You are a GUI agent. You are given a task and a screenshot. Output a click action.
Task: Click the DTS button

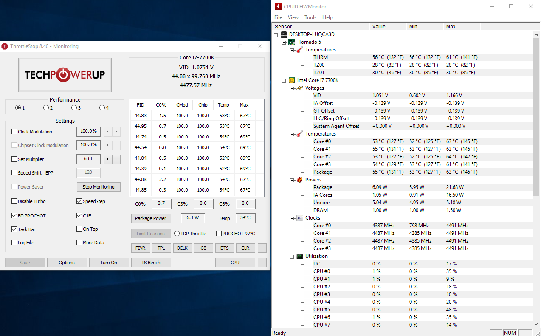225,248
